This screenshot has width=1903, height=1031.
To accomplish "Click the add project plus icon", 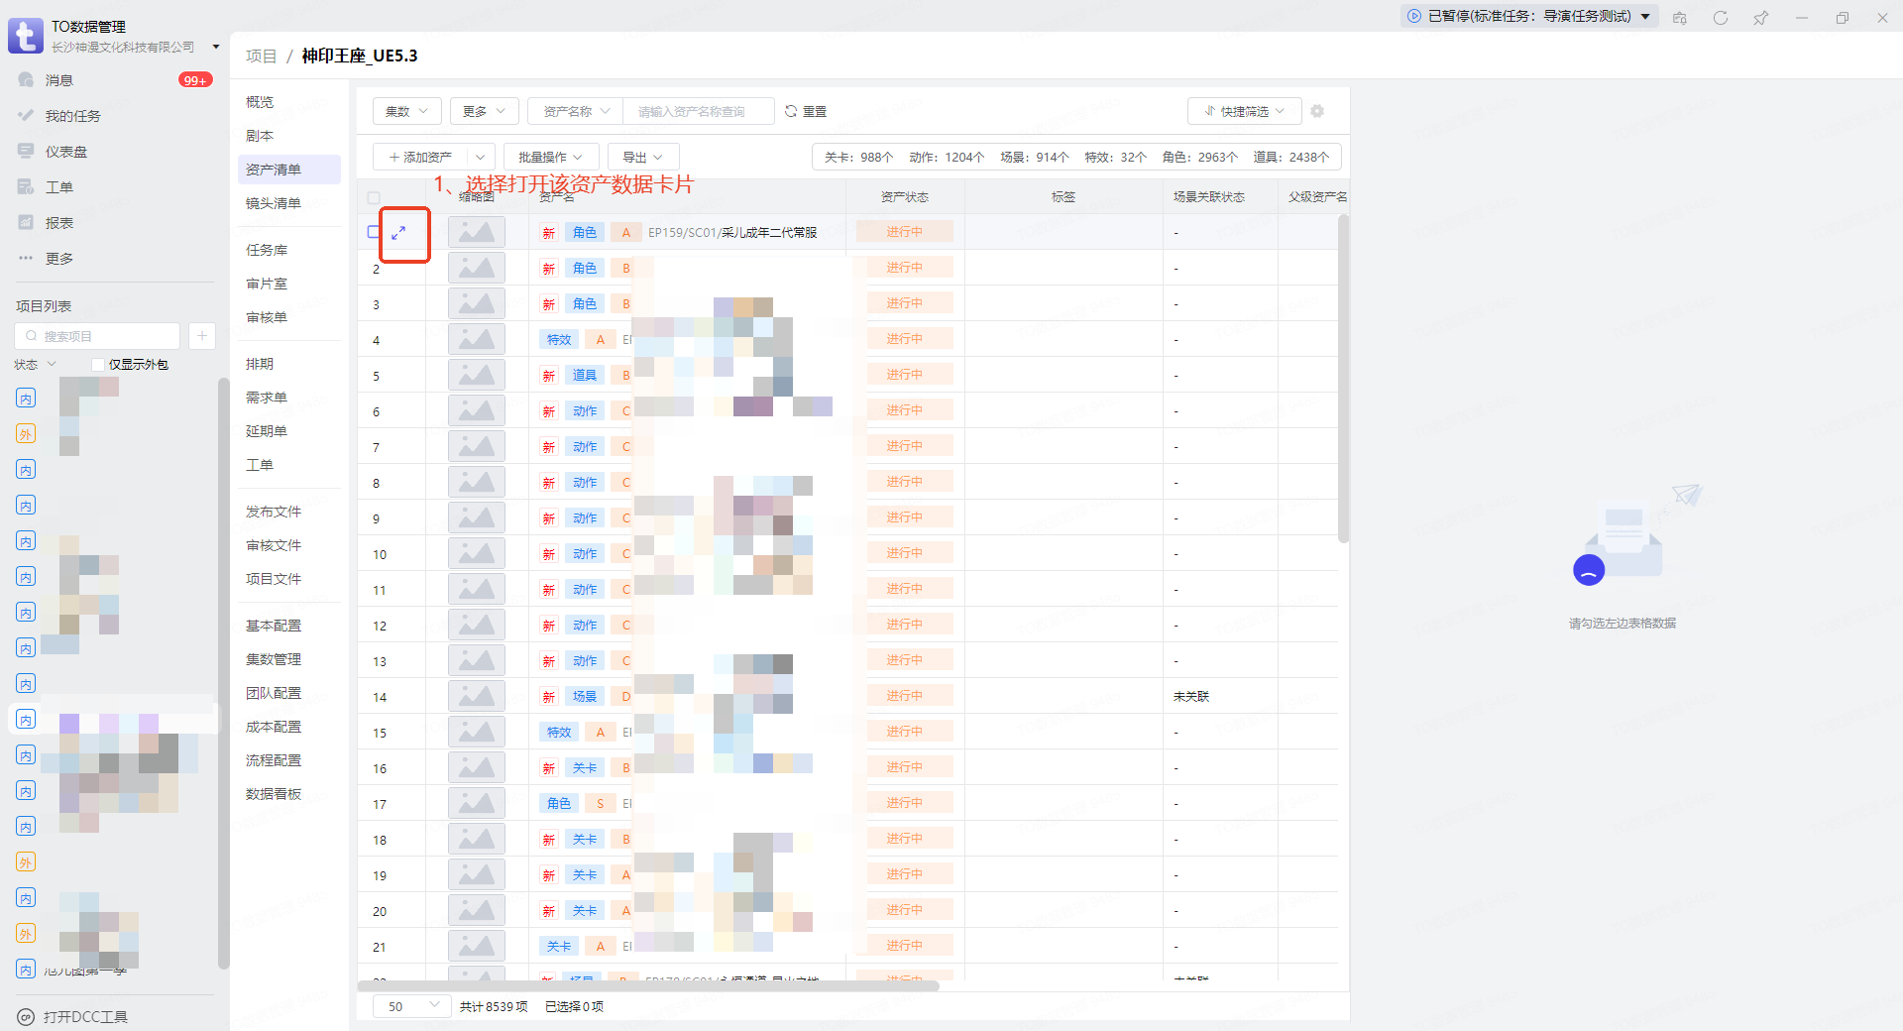I will click(201, 336).
